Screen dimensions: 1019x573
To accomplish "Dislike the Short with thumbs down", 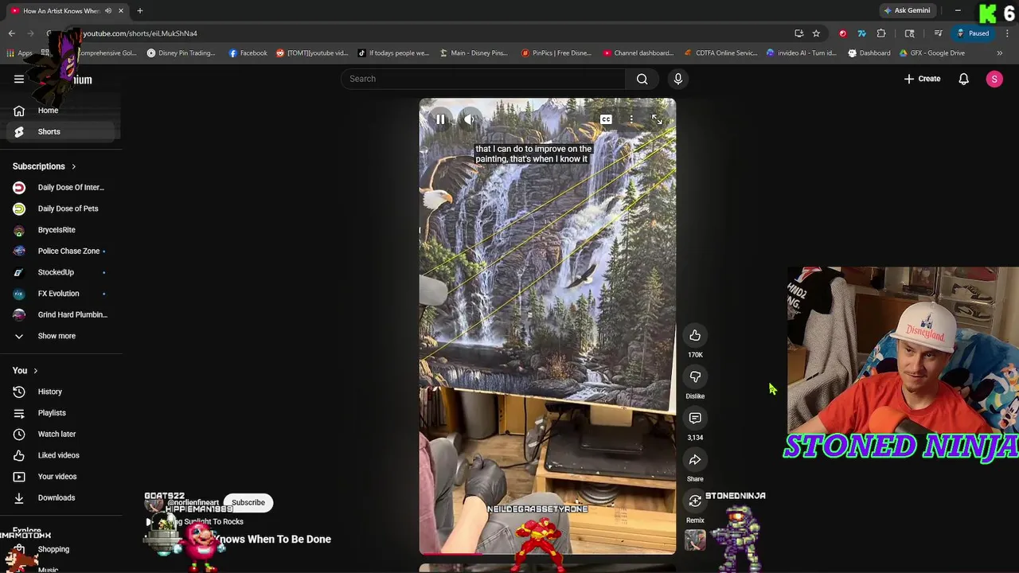I will pos(695,377).
